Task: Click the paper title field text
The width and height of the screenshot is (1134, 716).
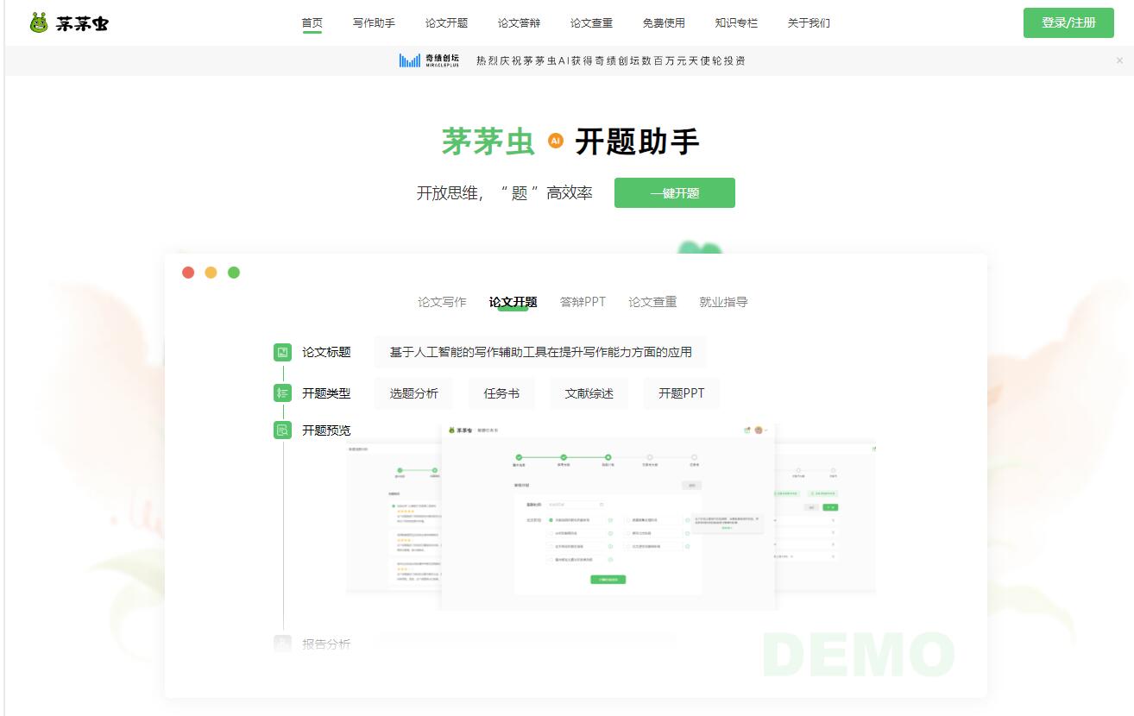Action: coord(540,352)
